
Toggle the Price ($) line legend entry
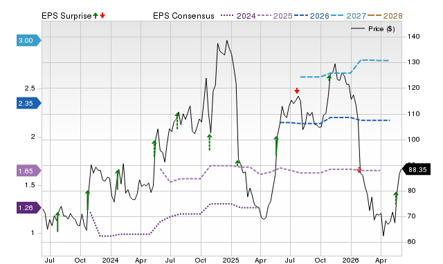tap(372, 29)
